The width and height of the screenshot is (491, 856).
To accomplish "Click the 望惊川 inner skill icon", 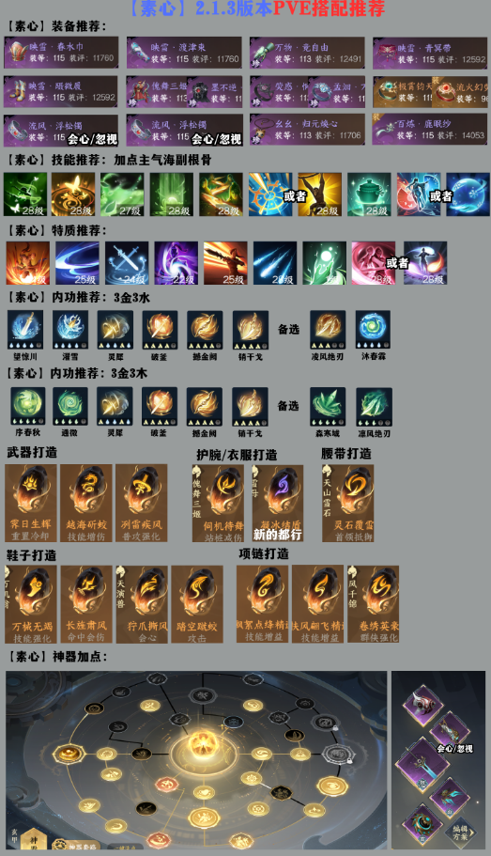I will (25, 330).
